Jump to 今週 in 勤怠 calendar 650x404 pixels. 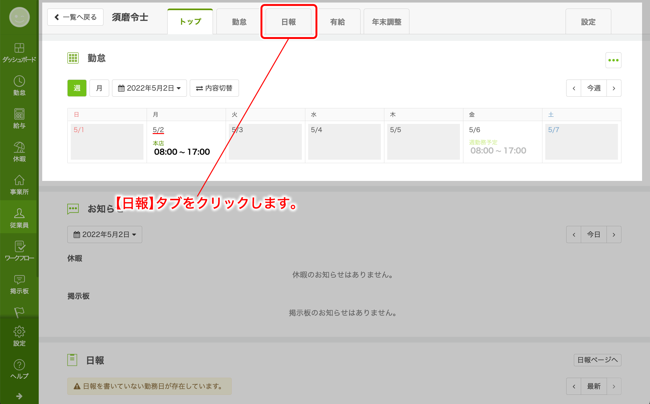[594, 88]
